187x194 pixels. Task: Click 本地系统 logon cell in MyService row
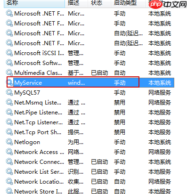(160, 83)
